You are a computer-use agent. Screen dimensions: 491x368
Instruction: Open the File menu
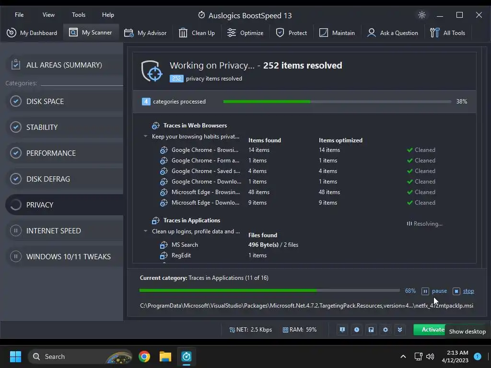tap(19, 15)
